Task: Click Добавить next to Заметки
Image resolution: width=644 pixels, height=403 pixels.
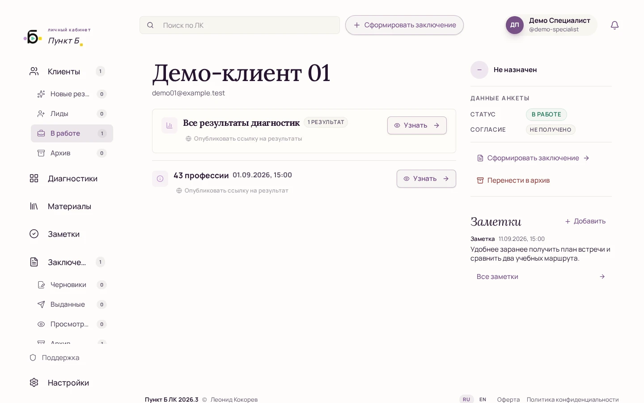Action: [585, 221]
